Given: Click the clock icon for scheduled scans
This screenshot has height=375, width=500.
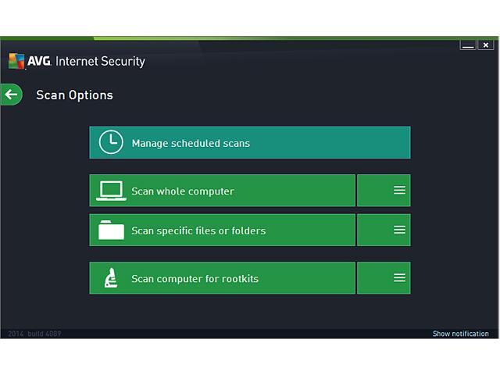Looking at the screenshot, I should click(111, 143).
